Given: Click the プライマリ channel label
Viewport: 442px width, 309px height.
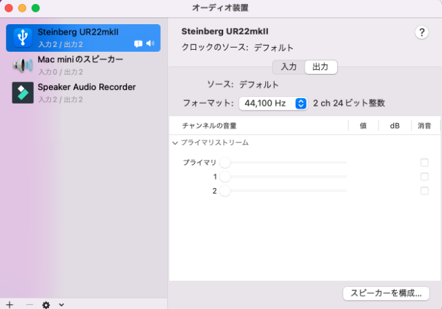Looking at the screenshot, I should tap(200, 162).
